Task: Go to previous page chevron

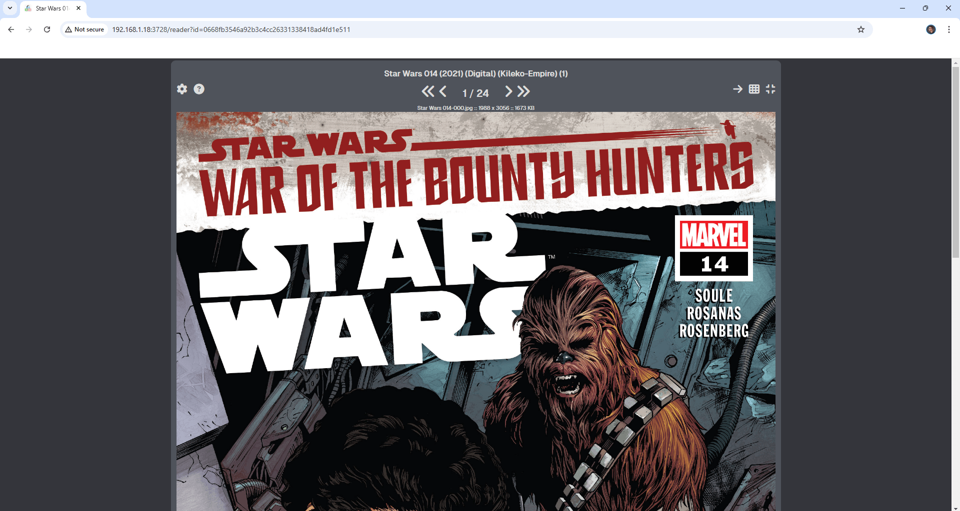Action: point(443,91)
